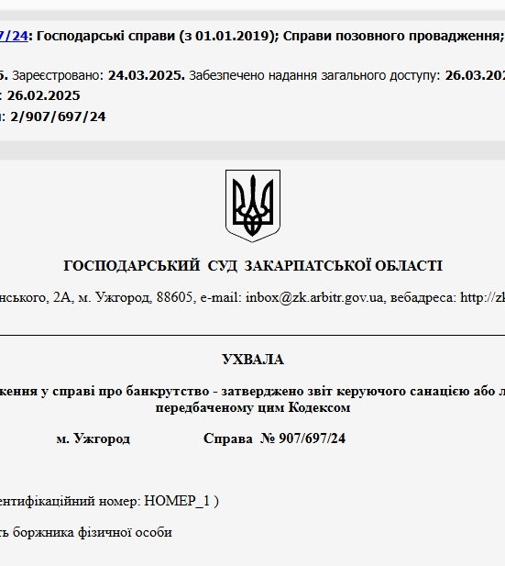
Task: Click the category text 'Господарські справи (з 01.01.2019)'
Action: [x=156, y=36]
